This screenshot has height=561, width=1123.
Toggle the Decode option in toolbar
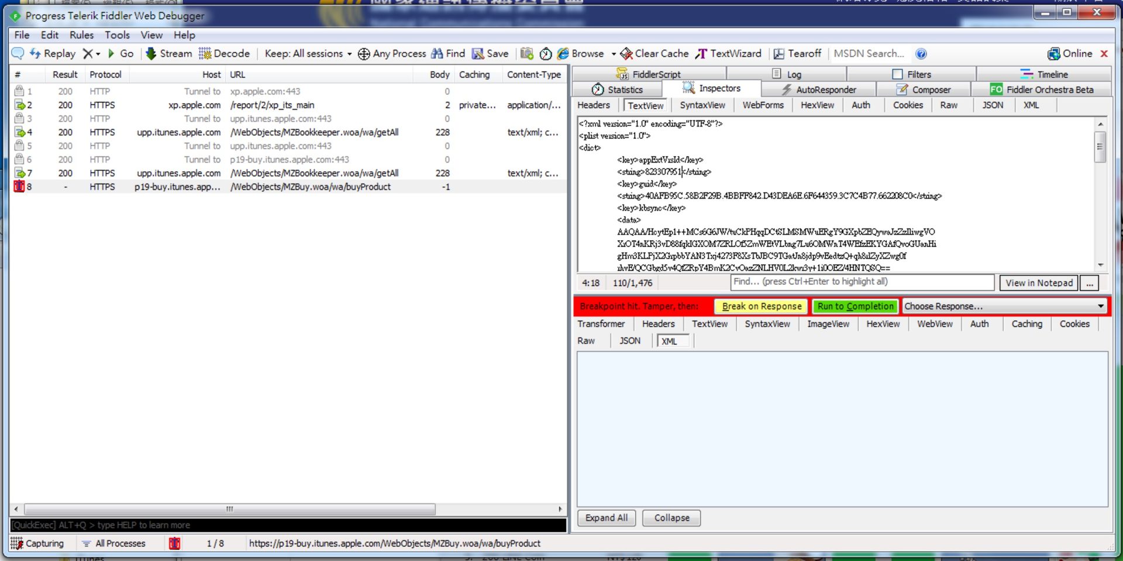225,54
